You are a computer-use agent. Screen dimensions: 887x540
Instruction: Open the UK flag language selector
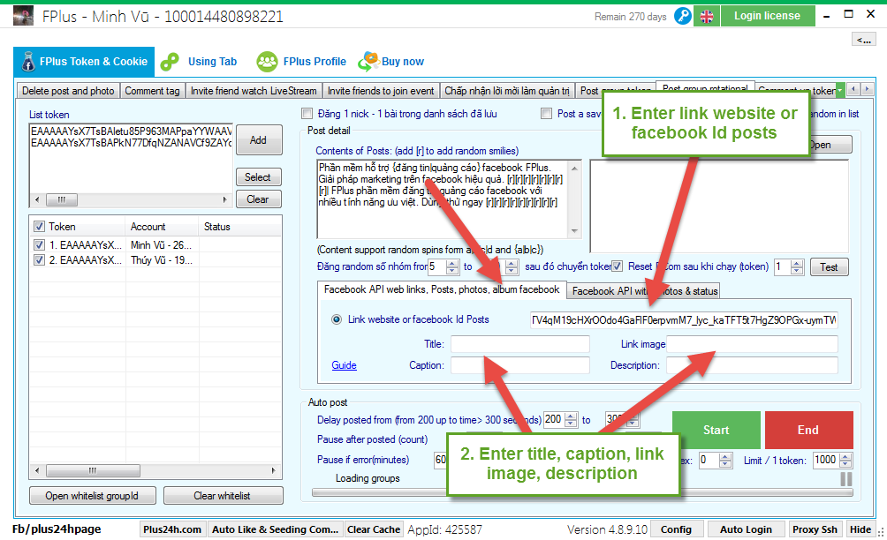click(x=707, y=17)
